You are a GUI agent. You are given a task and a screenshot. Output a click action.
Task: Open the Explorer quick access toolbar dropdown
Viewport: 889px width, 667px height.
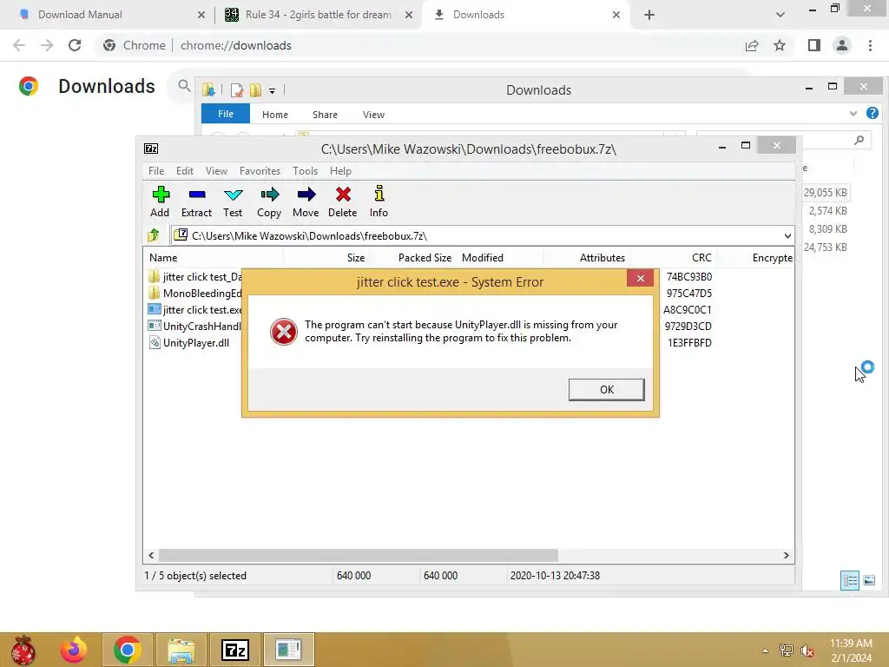[x=272, y=90]
